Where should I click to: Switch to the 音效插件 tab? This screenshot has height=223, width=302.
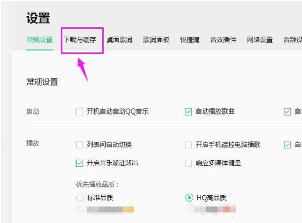pyautogui.click(x=223, y=40)
